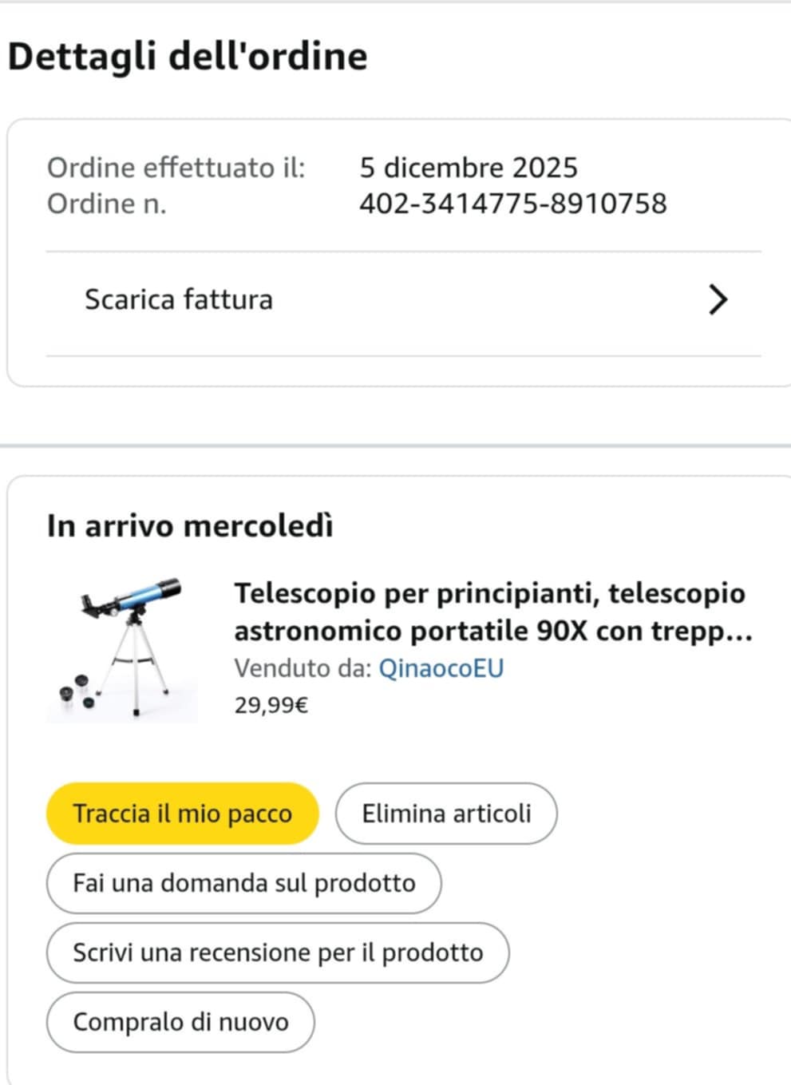
Task: Tap Scrivi una recensione per il prodotto
Action: 278,952
